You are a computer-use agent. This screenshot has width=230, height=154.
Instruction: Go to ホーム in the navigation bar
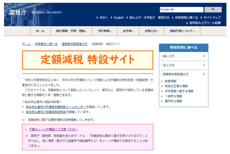(40, 31)
